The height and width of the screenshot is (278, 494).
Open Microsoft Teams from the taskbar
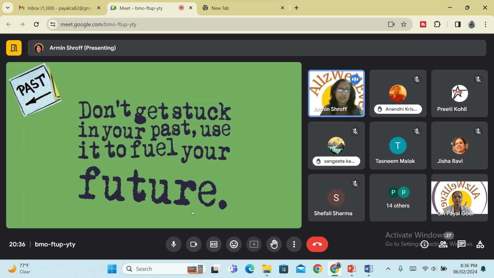pos(232,269)
